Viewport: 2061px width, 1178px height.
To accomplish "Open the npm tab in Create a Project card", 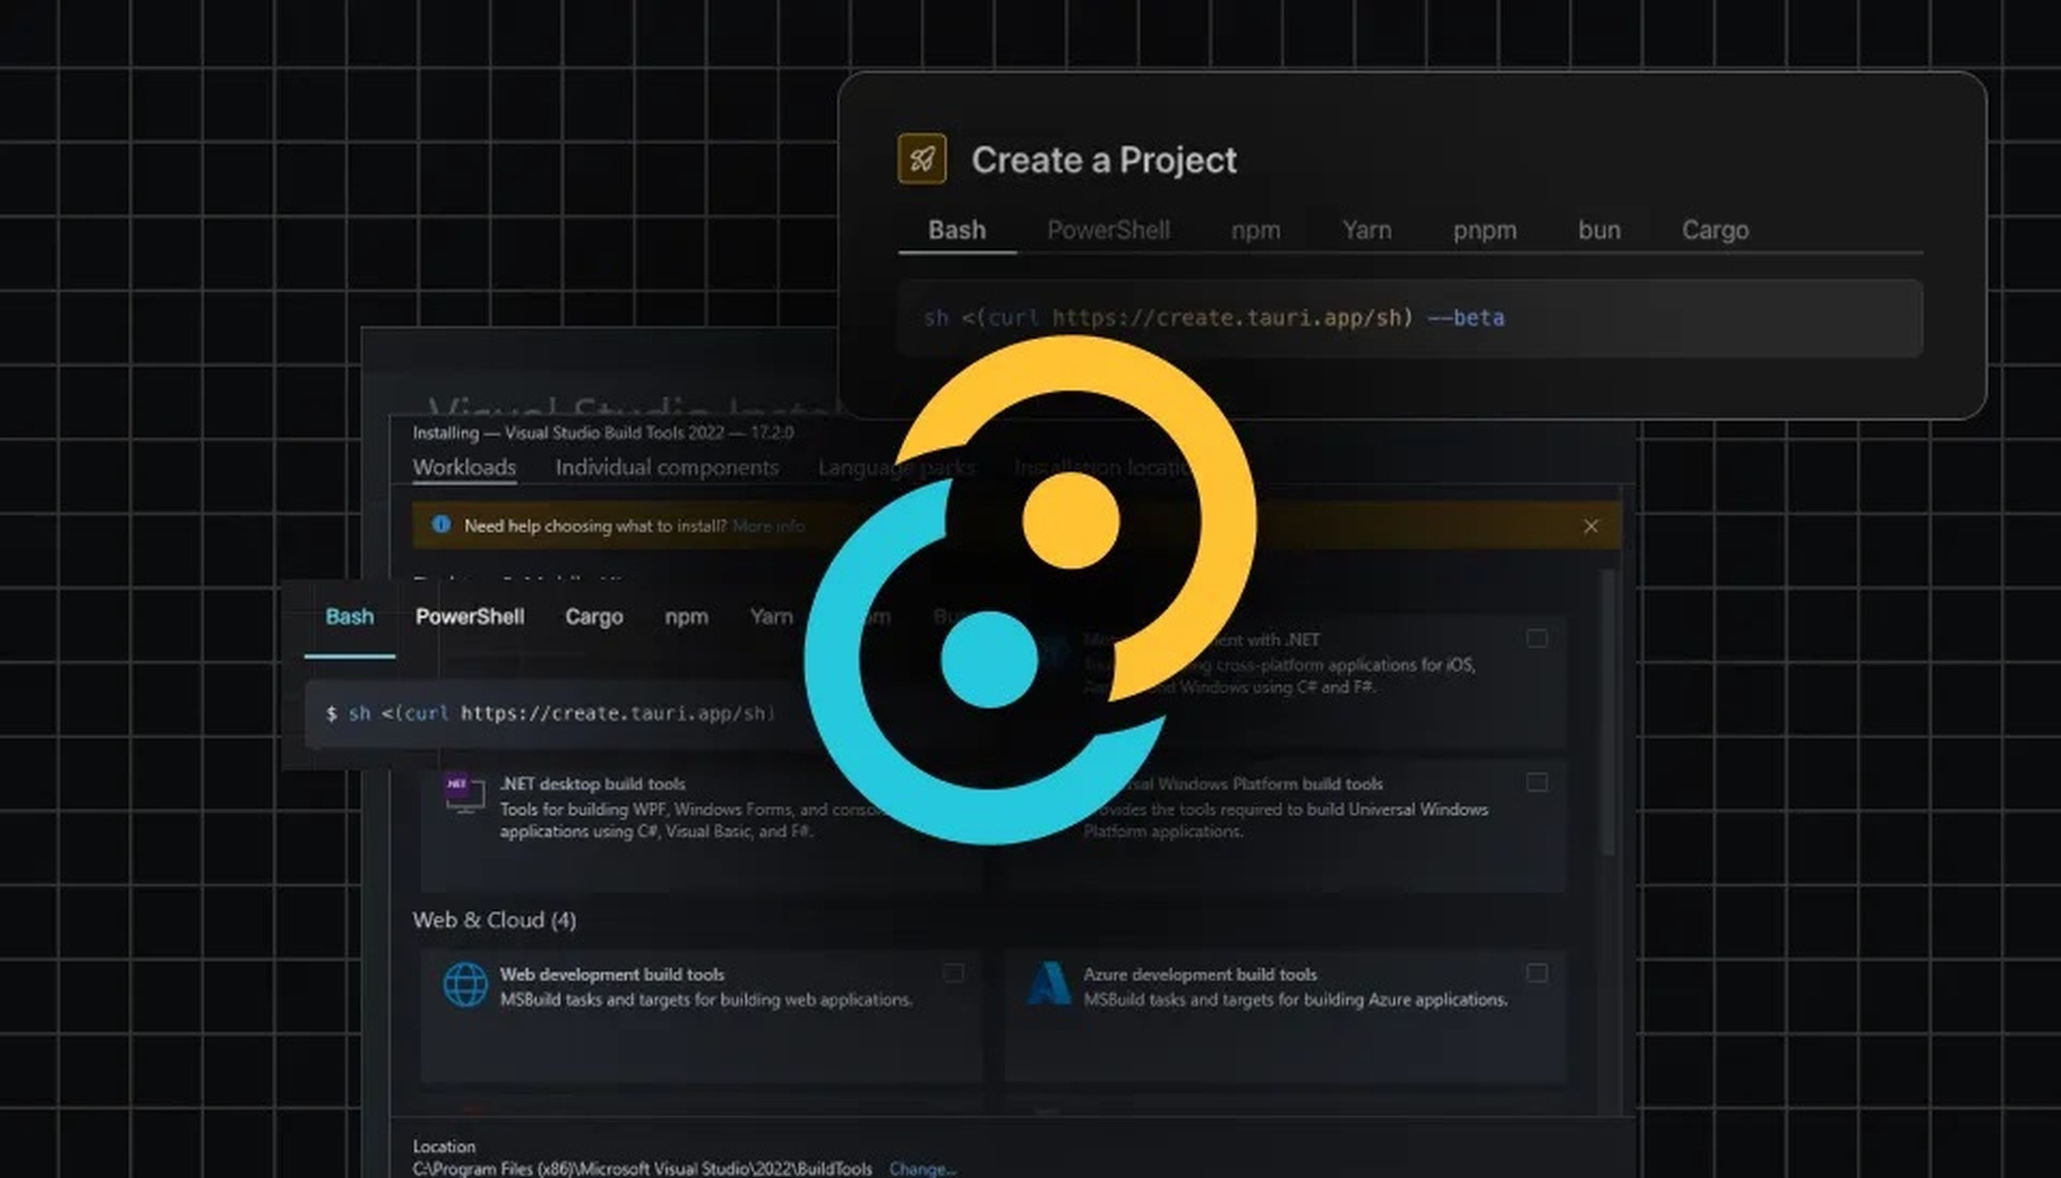I will (1255, 231).
